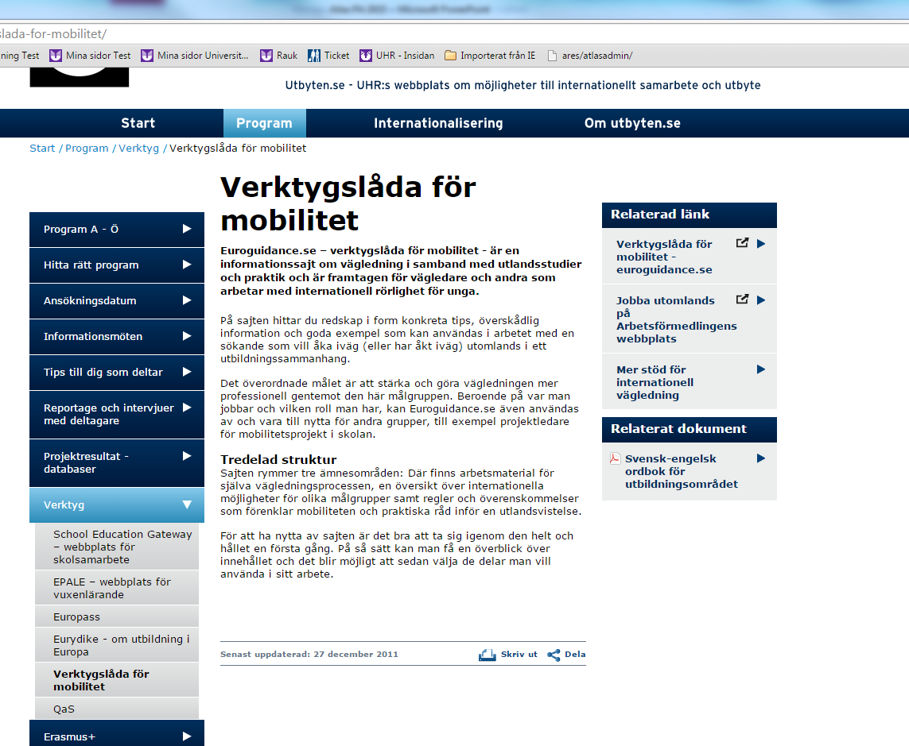Screen dimensions: 909x746
Task: Expand the Hitta rätt program arrow
Action: pos(187,265)
